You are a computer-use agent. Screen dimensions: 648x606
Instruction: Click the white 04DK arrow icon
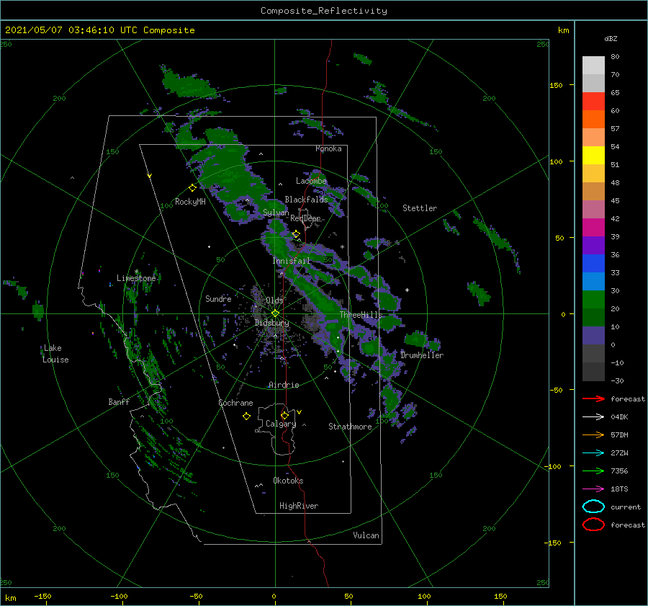click(593, 417)
